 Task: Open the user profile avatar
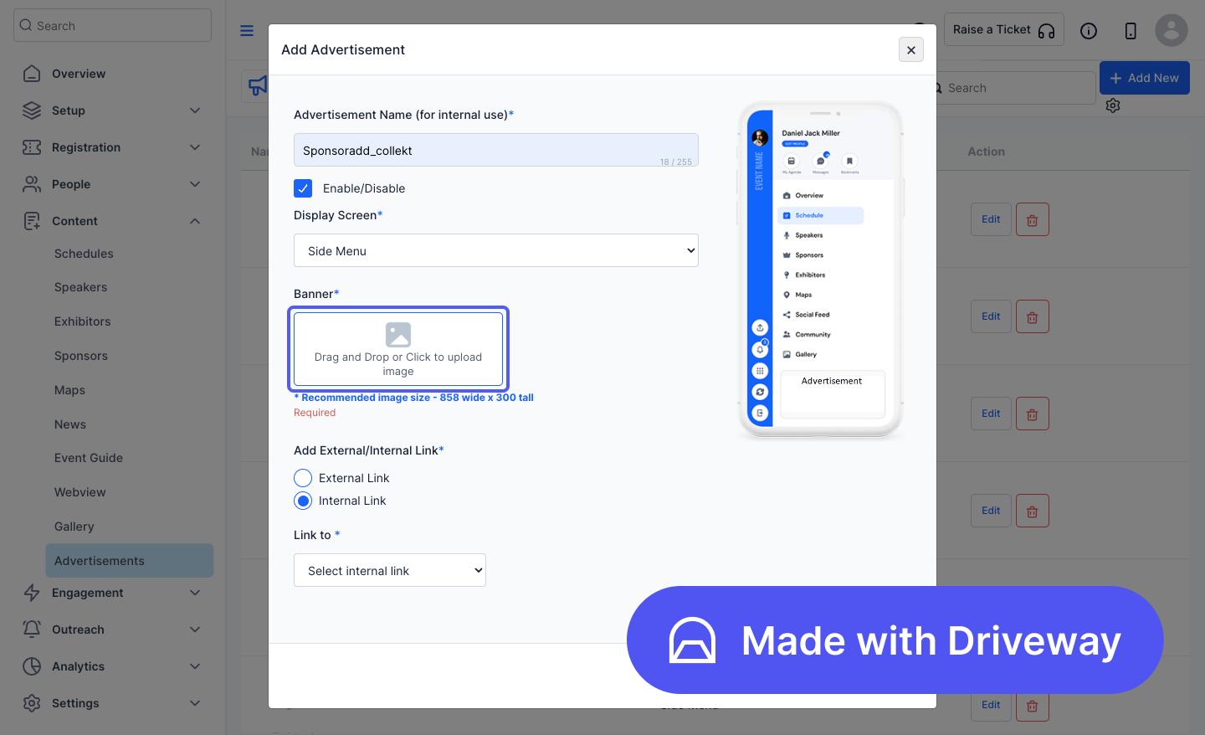[1172, 31]
